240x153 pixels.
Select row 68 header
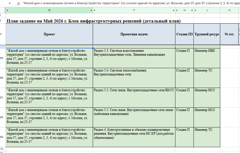[x=3, y=117]
